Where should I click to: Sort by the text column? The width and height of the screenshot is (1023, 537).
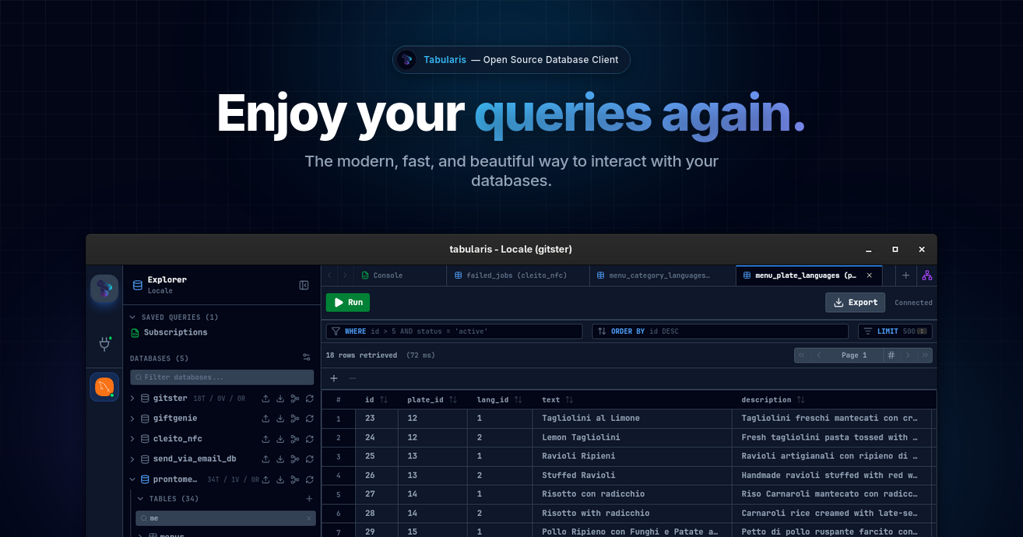tap(569, 400)
